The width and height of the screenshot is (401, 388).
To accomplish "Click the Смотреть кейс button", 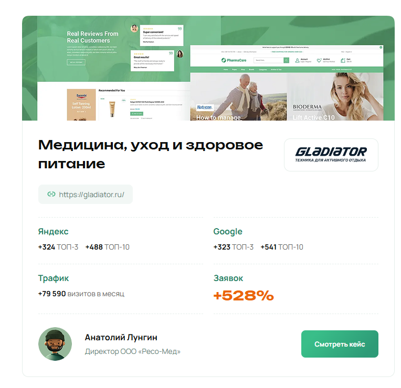I will pos(340,344).
